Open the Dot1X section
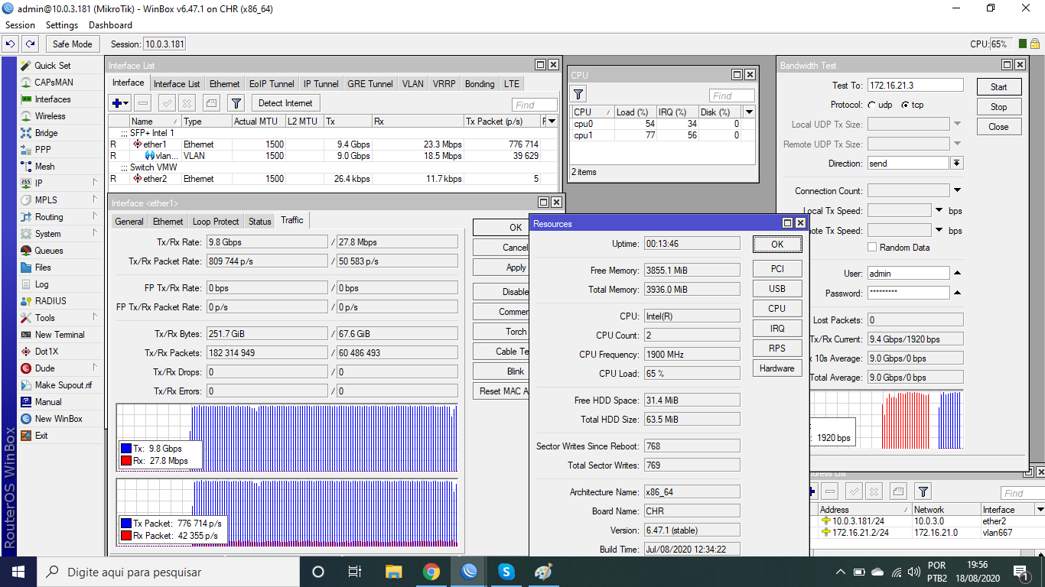 point(46,352)
